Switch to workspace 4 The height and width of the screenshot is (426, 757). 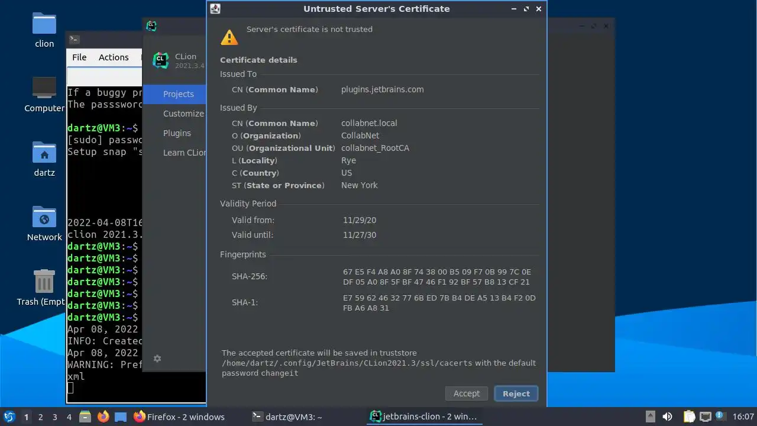click(x=69, y=417)
